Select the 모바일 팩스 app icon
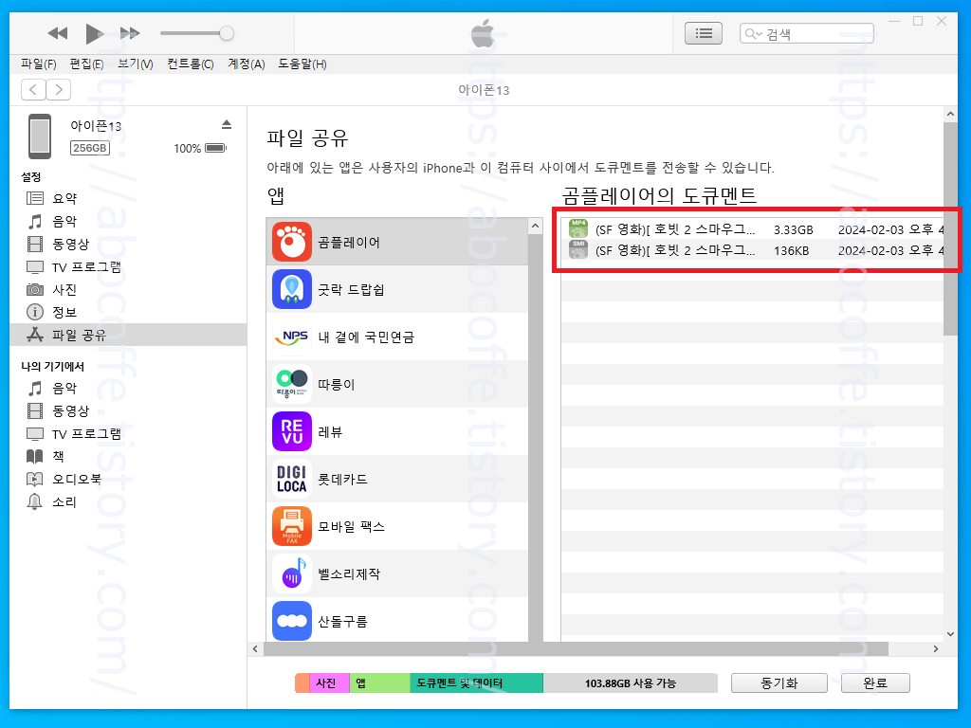Image resolution: width=971 pixels, height=728 pixels. point(292,526)
